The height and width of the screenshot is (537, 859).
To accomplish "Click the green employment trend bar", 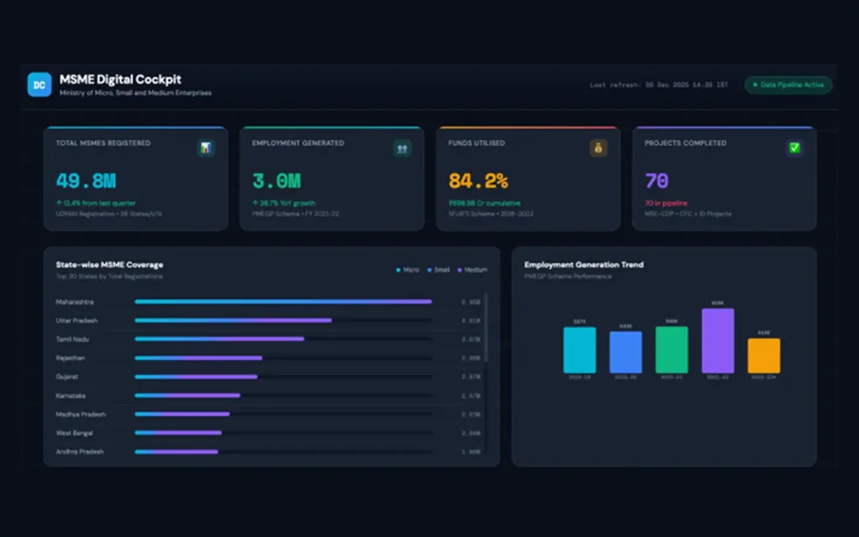I will [x=671, y=350].
